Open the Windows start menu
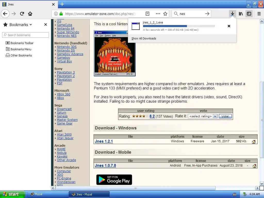The image size is (264, 198). coord(12,194)
